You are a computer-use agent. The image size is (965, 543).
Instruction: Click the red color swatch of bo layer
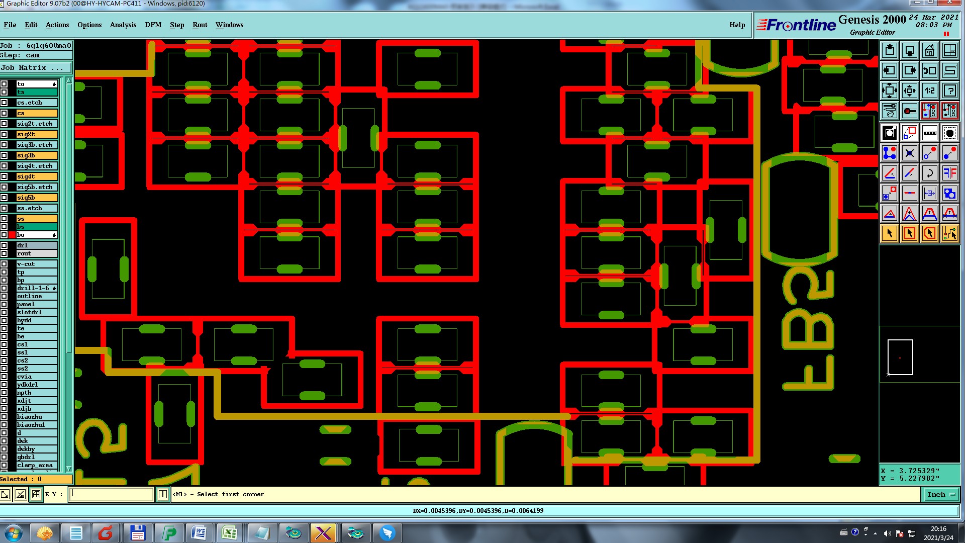tap(12, 235)
